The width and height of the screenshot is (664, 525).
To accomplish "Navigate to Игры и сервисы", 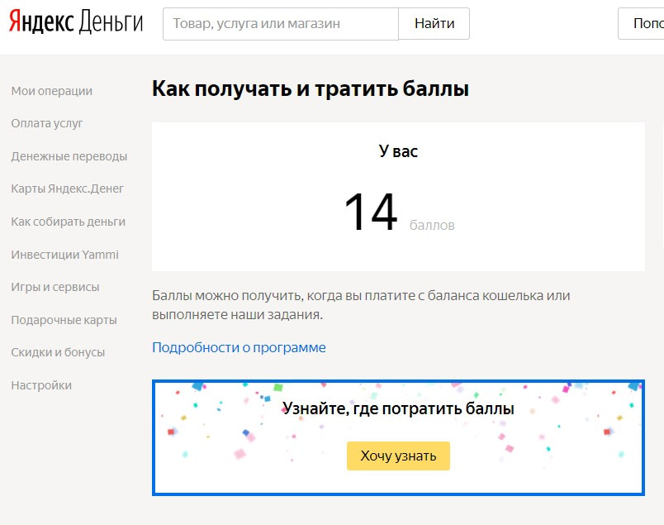I will [55, 287].
